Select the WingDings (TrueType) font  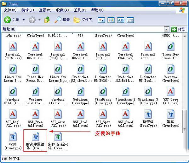pos(103,96)
